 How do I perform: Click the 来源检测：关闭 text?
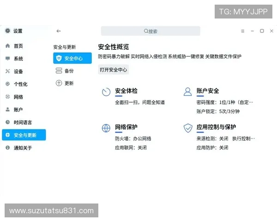point(212,138)
